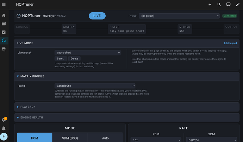The image size is (243, 142).
Task: Select PCM output mode
Action: [35, 138]
